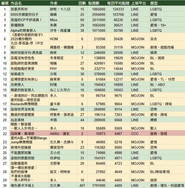185x188 pixels.
Task: Select the 點閱數 column header
Action: (x=94, y=3)
